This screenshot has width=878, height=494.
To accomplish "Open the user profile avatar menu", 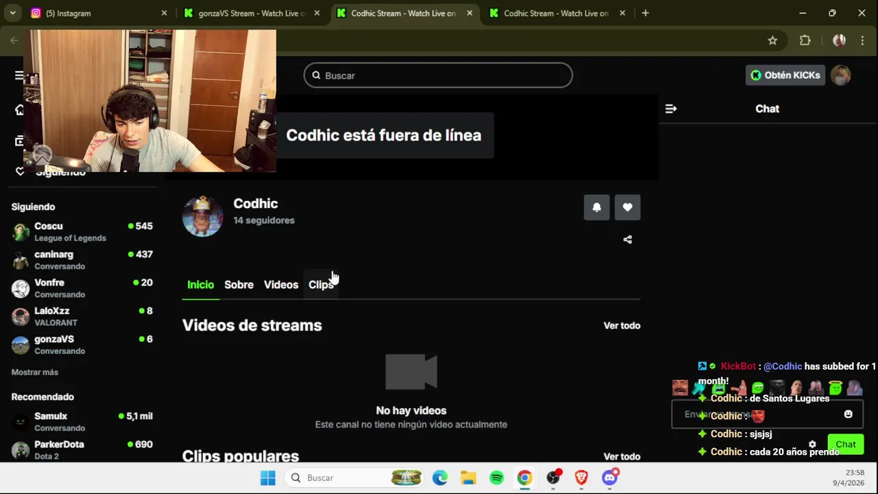I will (x=841, y=75).
